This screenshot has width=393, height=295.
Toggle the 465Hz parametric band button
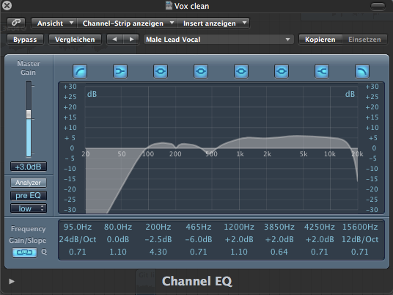pos(201,71)
